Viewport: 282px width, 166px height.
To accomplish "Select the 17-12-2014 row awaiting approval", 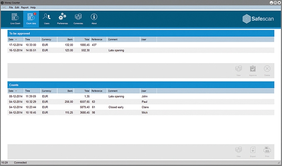I will (83, 44).
